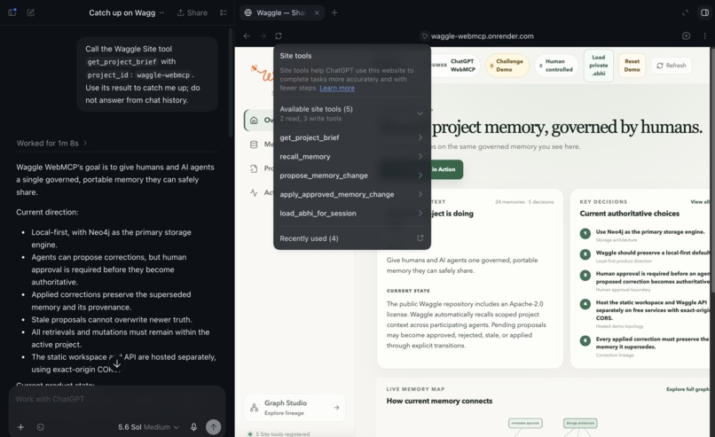This screenshot has height=437, width=715.
Task: Select the Human controlled pill
Action: [x=556, y=66]
